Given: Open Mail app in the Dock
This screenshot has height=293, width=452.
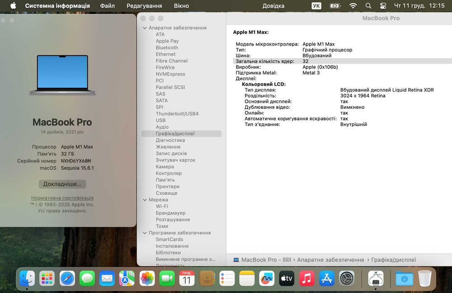Looking at the screenshot, I should [107, 278].
